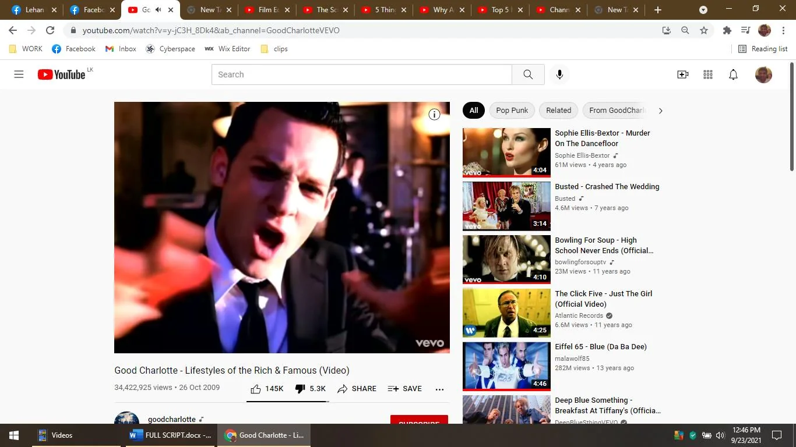796x447 pixels.
Task: Open the Gmail Inbox bookmark
Action: 121,49
